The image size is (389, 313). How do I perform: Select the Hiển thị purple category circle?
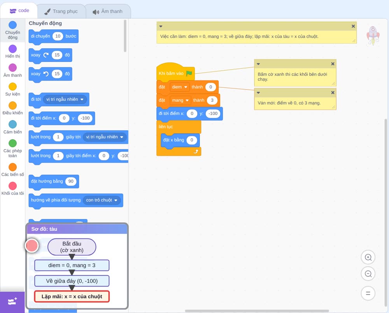pyautogui.click(x=13, y=49)
